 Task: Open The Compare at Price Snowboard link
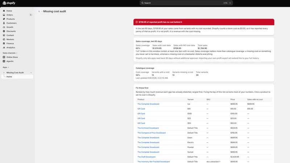pyautogui.click(x=152, y=133)
